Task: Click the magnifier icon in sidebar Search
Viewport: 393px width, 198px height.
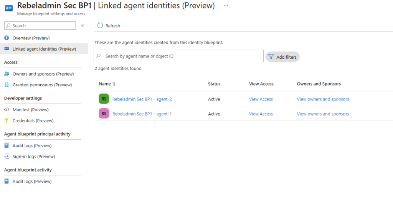Action: (9, 26)
